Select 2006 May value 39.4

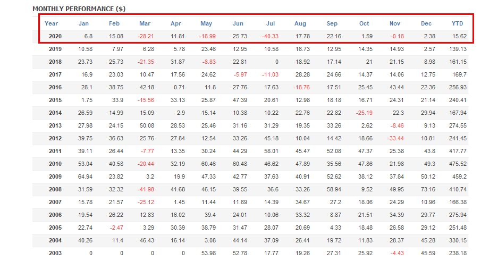(210, 215)
